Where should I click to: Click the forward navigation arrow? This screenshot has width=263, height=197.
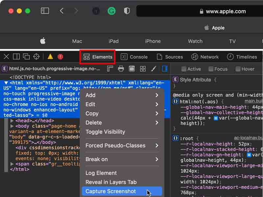click(x=76, y=11)
